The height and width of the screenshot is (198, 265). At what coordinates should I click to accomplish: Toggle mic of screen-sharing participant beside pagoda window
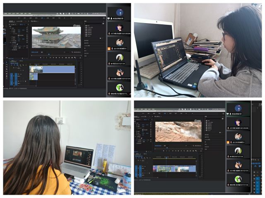(x=111, y=18)
